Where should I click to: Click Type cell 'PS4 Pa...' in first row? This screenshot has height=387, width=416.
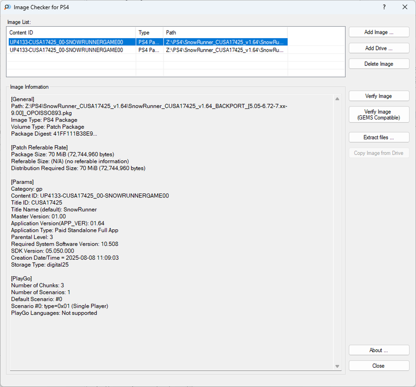click(149, 42)
